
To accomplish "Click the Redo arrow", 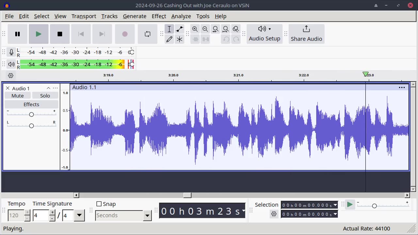I will coord(236,39).
